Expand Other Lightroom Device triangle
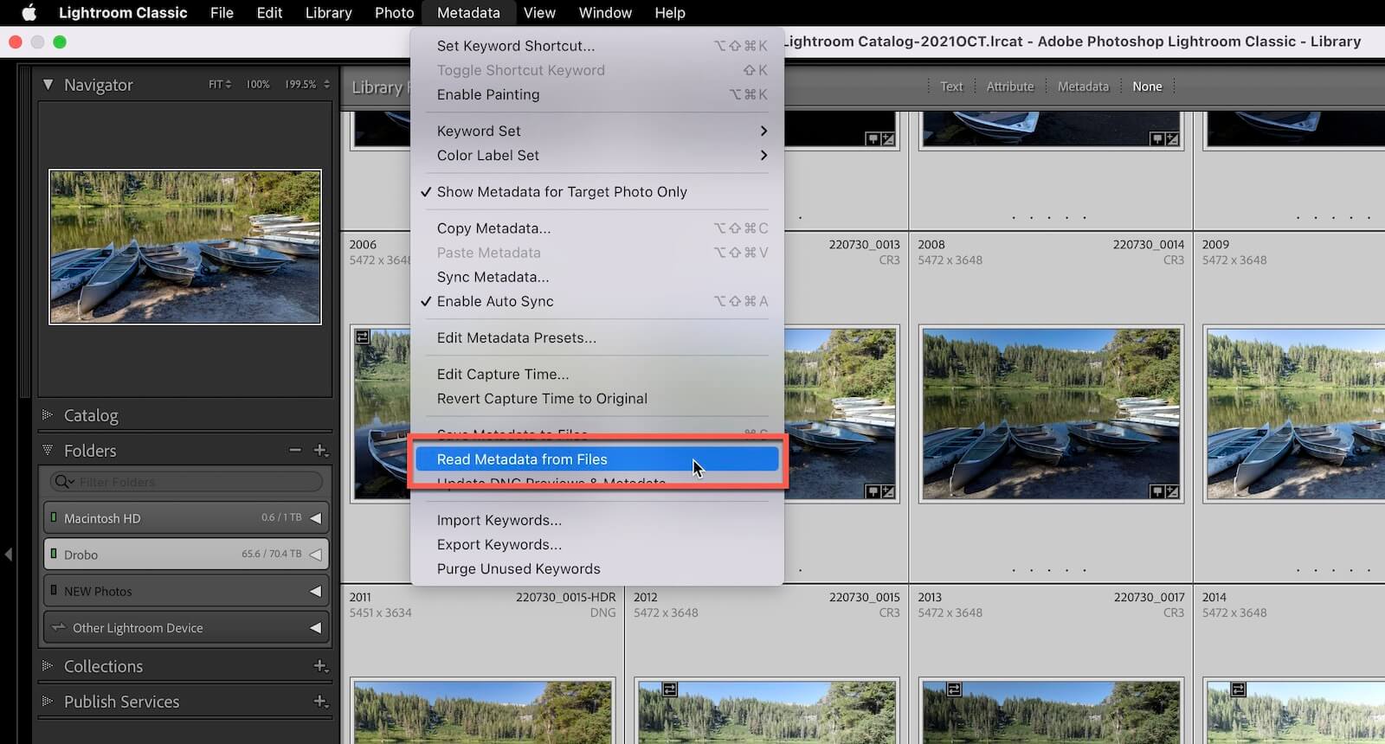The image size is (1385, 744). (x=316, y=628)
